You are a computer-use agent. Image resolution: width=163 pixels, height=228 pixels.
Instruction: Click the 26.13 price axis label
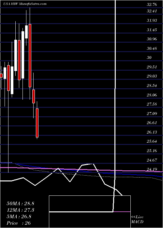[x=152, y=132]
